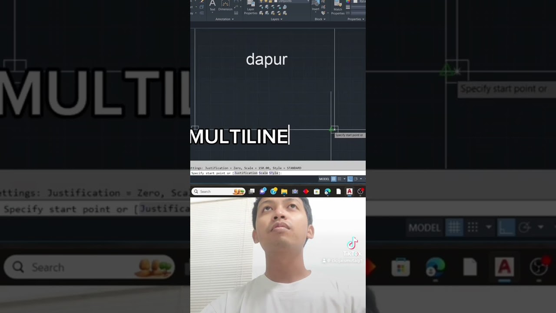556x313 pixels.
Task: Click the linetype icon in Properties
Action: [348, 13]
